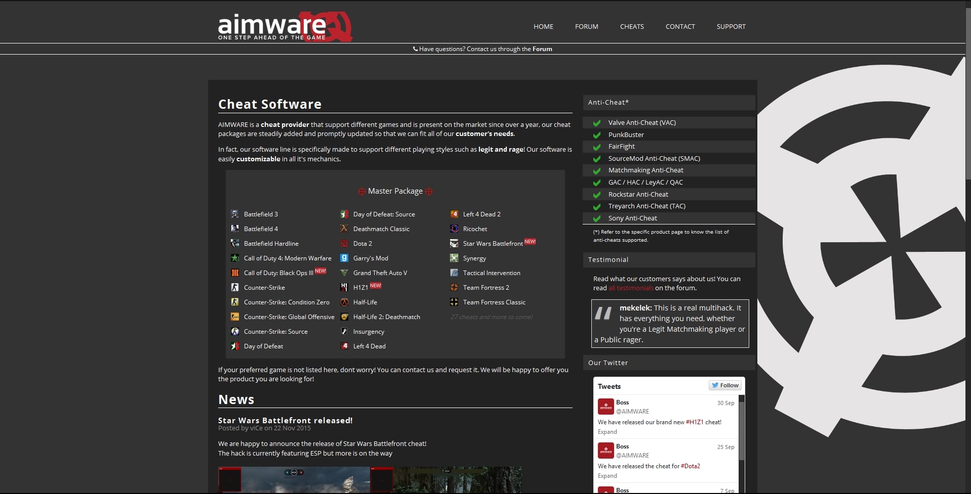Viewport: 971px width, 494px height.
Task: Click the 'Sony Anti-Cheat' entry
Action: (x=669, y=218)
